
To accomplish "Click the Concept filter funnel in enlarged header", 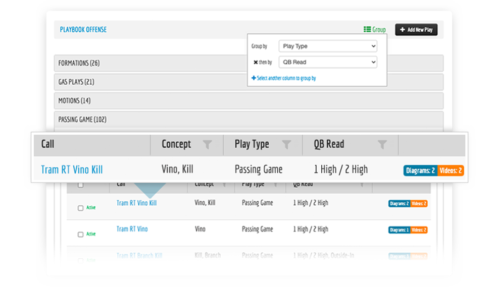I will click(x=208, y=144).
